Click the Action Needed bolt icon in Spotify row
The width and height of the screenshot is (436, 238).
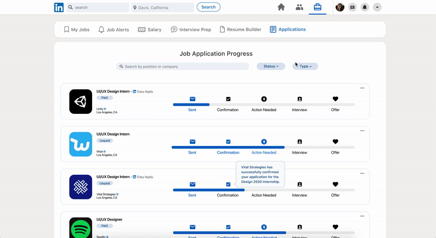tap(264, 227)
